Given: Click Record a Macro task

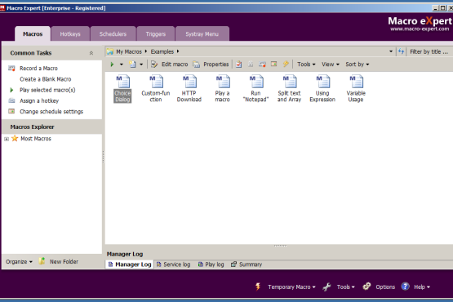Looking at the screenshot, I should pos(38,69).
